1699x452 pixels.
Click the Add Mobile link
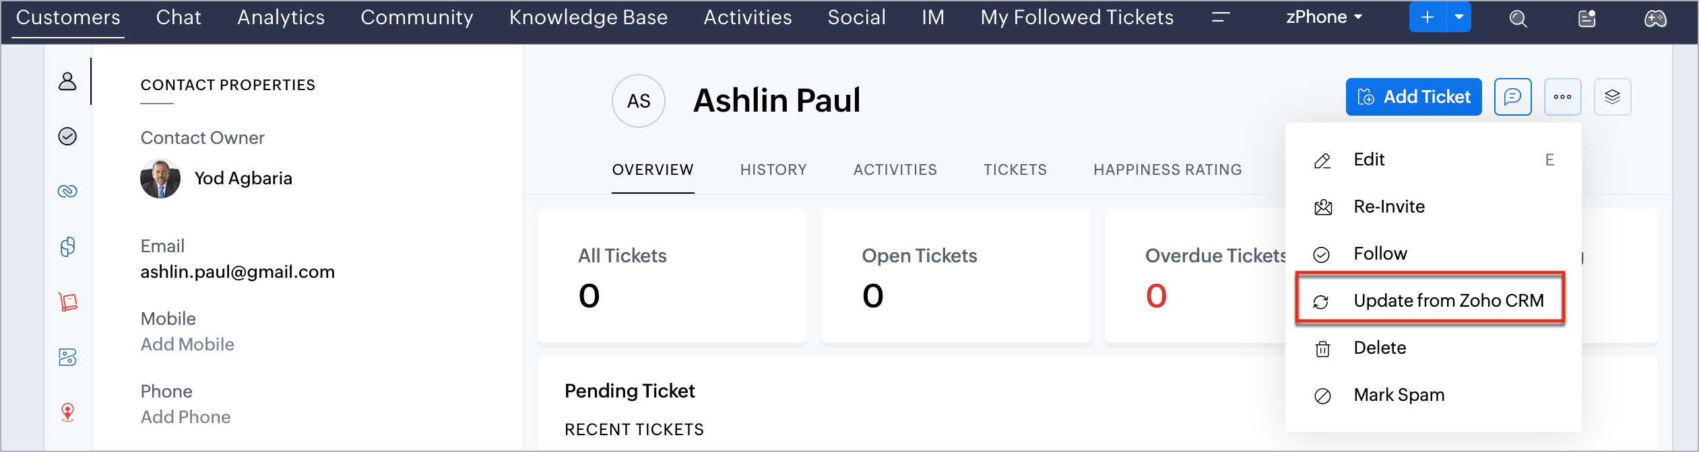pyautogui.click(x=187, y=344)
